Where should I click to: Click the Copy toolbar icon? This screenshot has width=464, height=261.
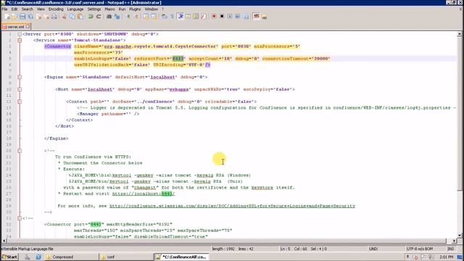pyautogui.click(x=72, y=17)
